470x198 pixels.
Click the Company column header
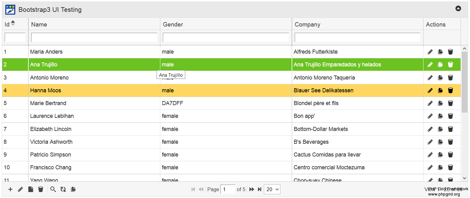[308, 24]
